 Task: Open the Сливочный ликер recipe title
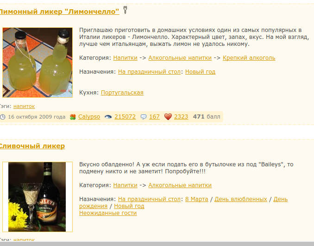pos(32,146)
